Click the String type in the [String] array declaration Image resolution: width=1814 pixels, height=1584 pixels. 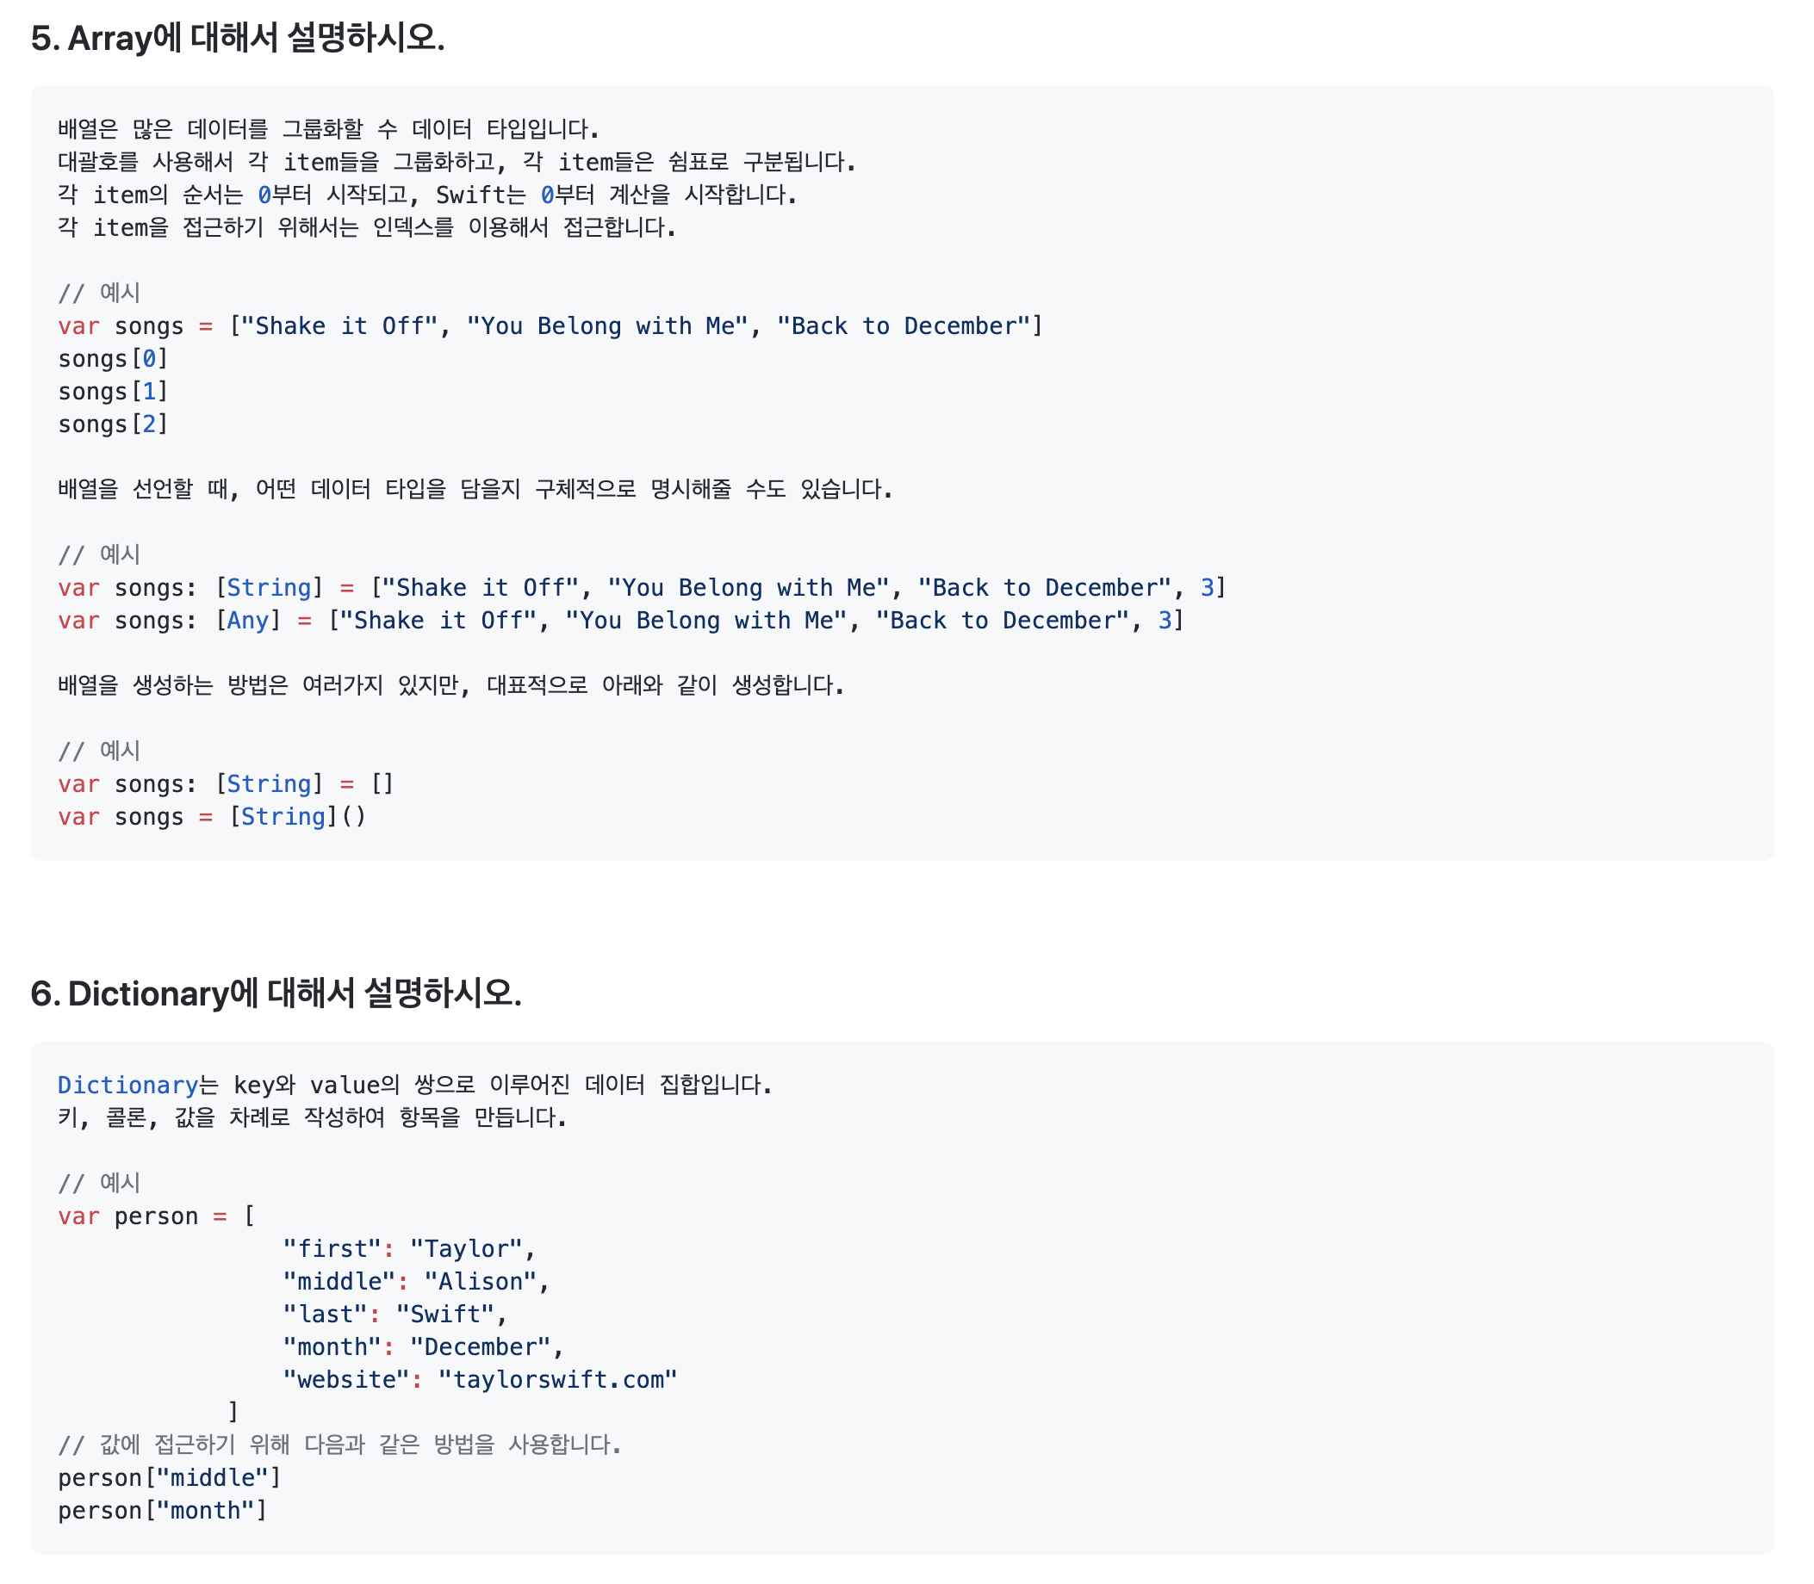[269, 588]
